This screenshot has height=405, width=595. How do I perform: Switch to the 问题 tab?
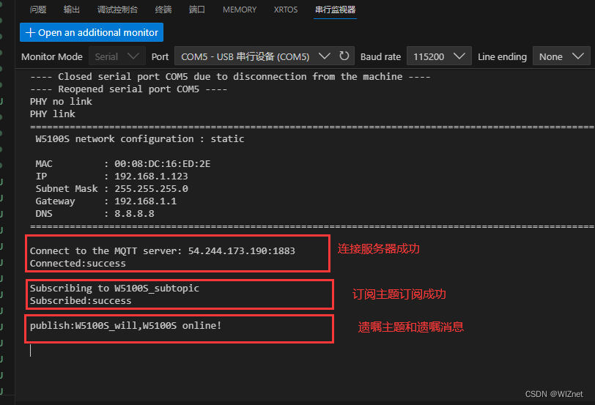38,10
